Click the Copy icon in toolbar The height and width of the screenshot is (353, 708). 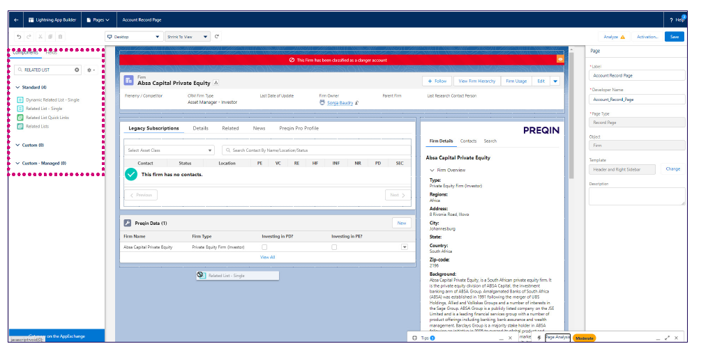[x=50, y=37]
